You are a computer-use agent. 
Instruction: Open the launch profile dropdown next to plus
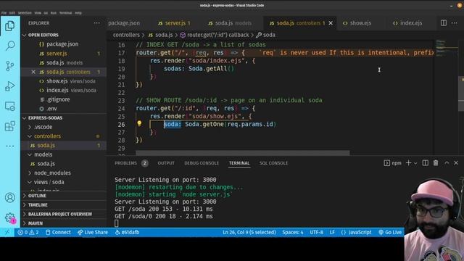coord(415,163)
